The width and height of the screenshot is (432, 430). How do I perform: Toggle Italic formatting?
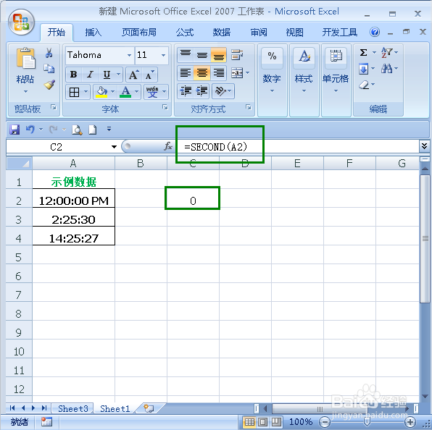tap(90, 75)
